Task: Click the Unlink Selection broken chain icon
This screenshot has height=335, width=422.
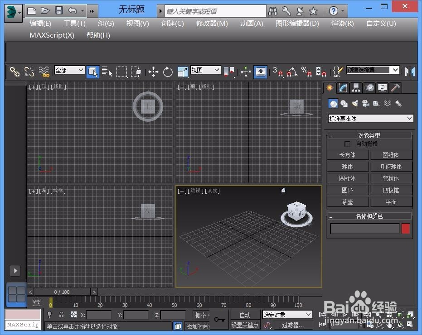Action: pyautogui.click(x=29, y=72)
